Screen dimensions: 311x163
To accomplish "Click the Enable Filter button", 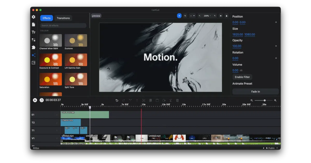I will [242, 77].
